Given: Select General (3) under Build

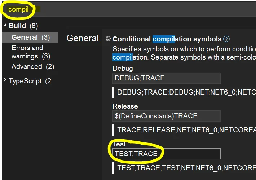Looking at the screenshot, I should [x=30, y=37].
